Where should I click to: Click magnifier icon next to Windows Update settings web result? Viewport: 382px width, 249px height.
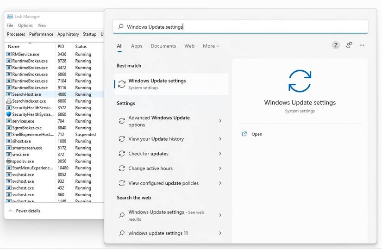(x=122, y=215)
